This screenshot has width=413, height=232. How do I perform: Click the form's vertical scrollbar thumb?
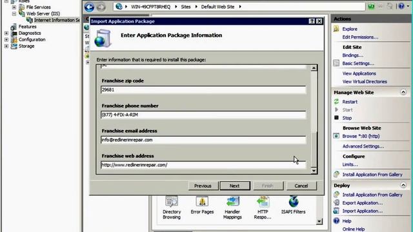pos(314,149)
